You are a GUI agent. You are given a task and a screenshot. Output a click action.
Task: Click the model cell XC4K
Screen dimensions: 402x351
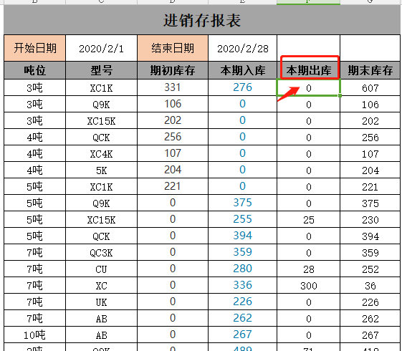click(101, 153)
